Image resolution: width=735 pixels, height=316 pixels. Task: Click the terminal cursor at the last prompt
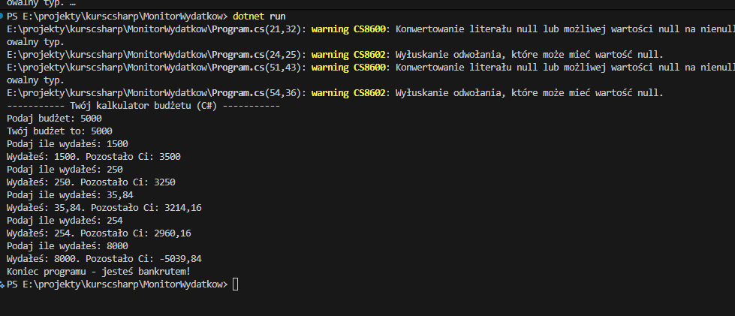(236, 284)
